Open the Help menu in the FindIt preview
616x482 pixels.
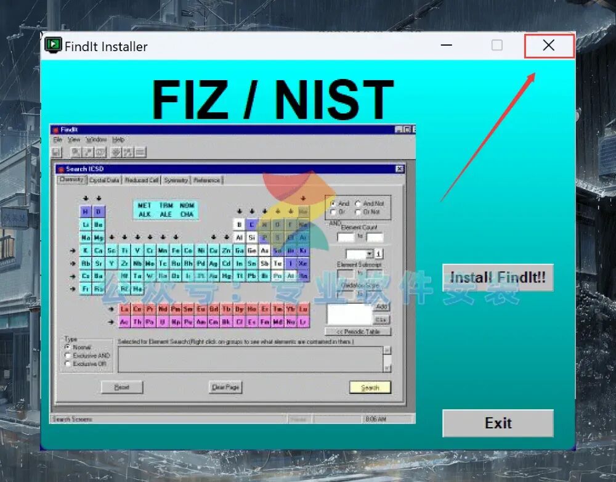pos(118,139)
